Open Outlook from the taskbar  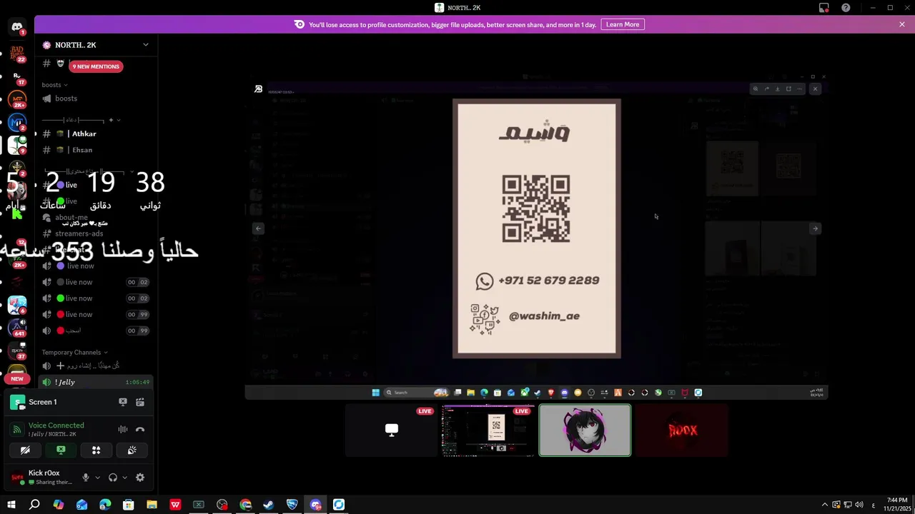81,505
